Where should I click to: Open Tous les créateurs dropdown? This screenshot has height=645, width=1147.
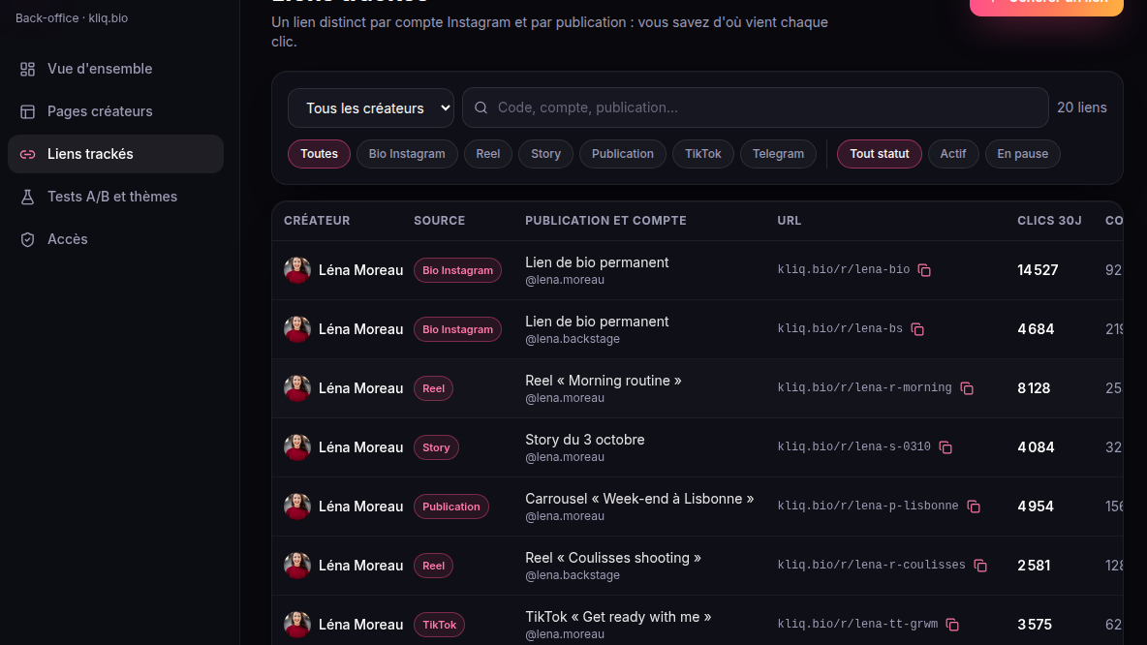point(371,108)
